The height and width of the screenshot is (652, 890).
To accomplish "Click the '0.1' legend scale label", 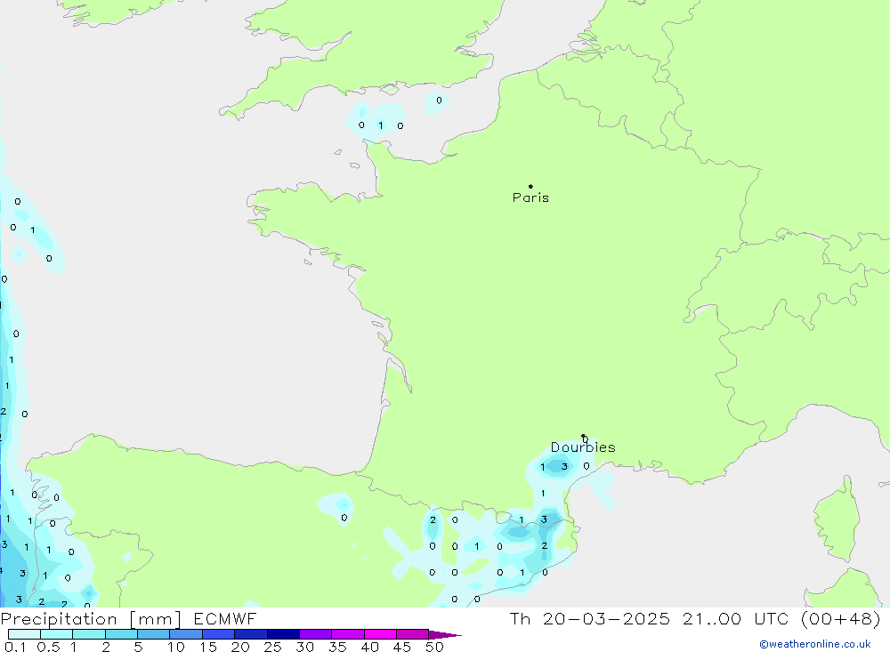I will coord(15,647).
